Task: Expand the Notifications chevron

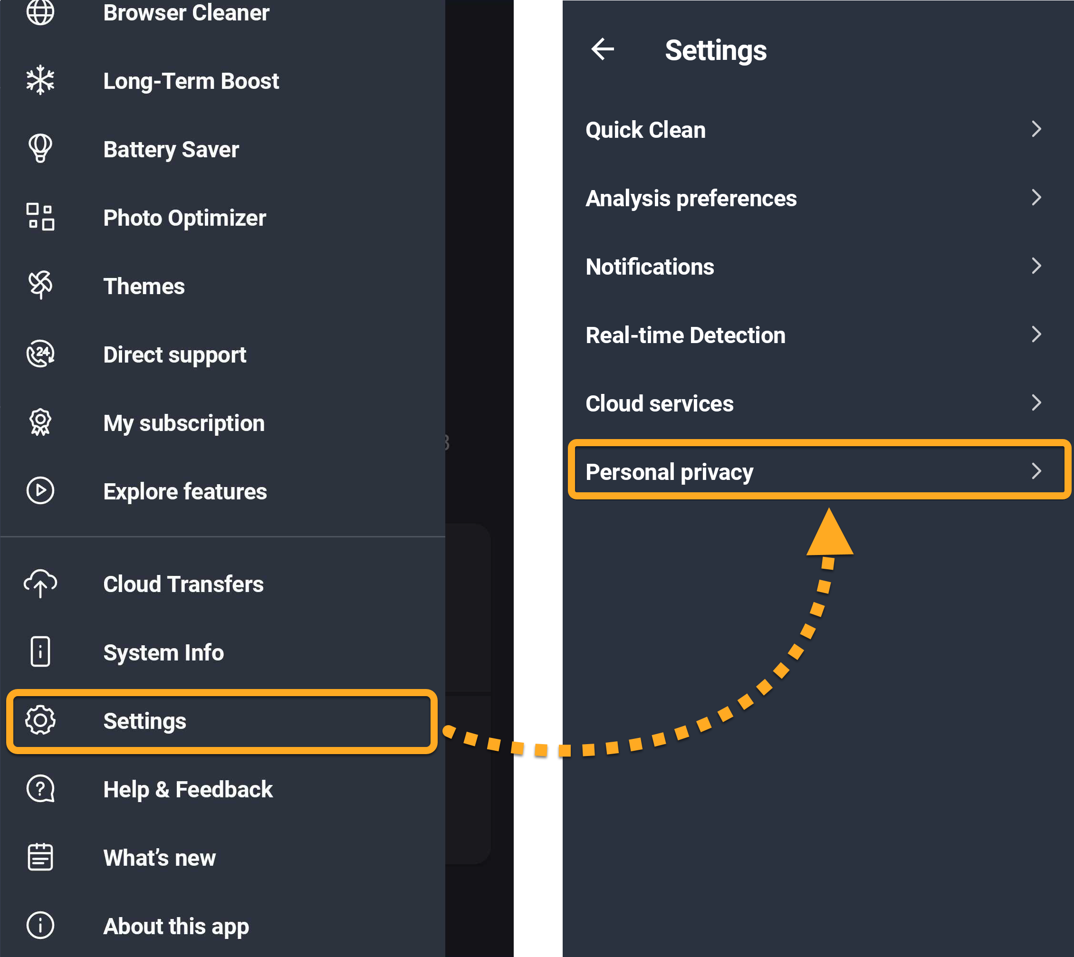Action: tap(1036, 266)
